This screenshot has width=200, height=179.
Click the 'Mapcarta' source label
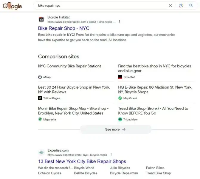(x=49, y=120)
